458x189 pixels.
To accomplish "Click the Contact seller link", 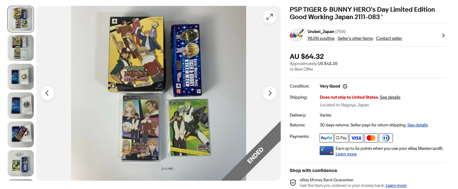I will tap(389, 39).
